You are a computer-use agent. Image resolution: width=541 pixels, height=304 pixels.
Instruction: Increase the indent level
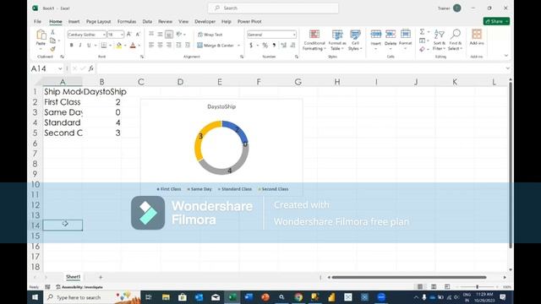click(188, 45)
